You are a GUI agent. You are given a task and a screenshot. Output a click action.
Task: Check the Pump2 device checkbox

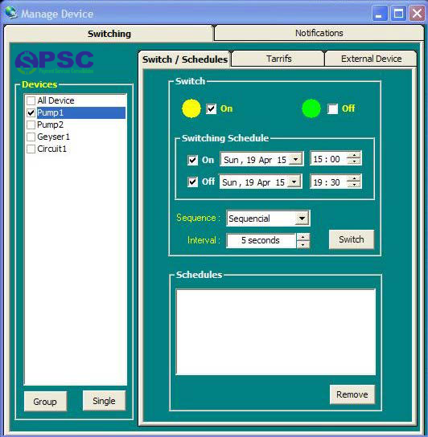pyautogui.click(x=31, y=125)
